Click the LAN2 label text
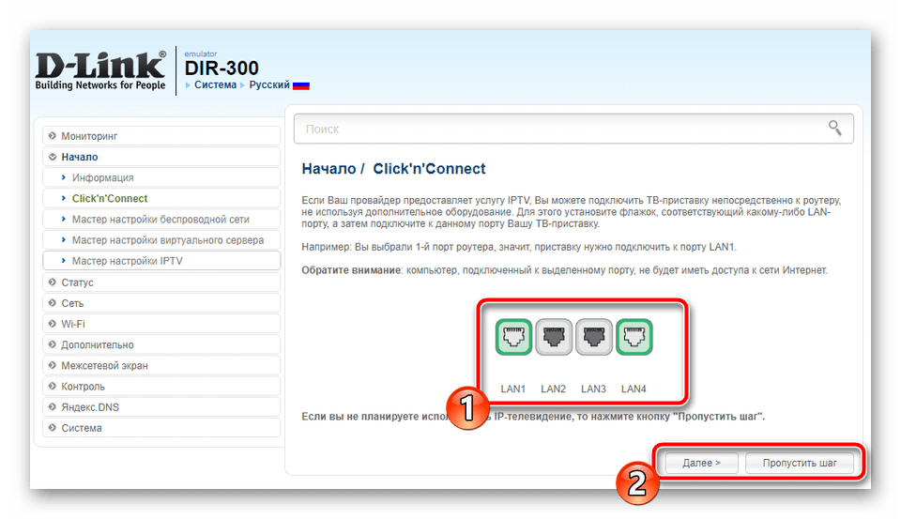Screen dimensions: 901x519 pos(554,389)
